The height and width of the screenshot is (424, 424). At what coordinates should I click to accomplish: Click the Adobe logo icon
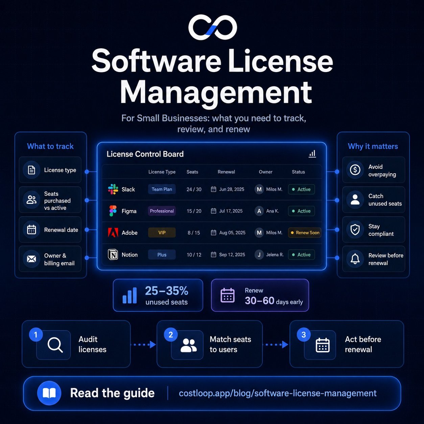pyautogui.click(x=113, y=232)
